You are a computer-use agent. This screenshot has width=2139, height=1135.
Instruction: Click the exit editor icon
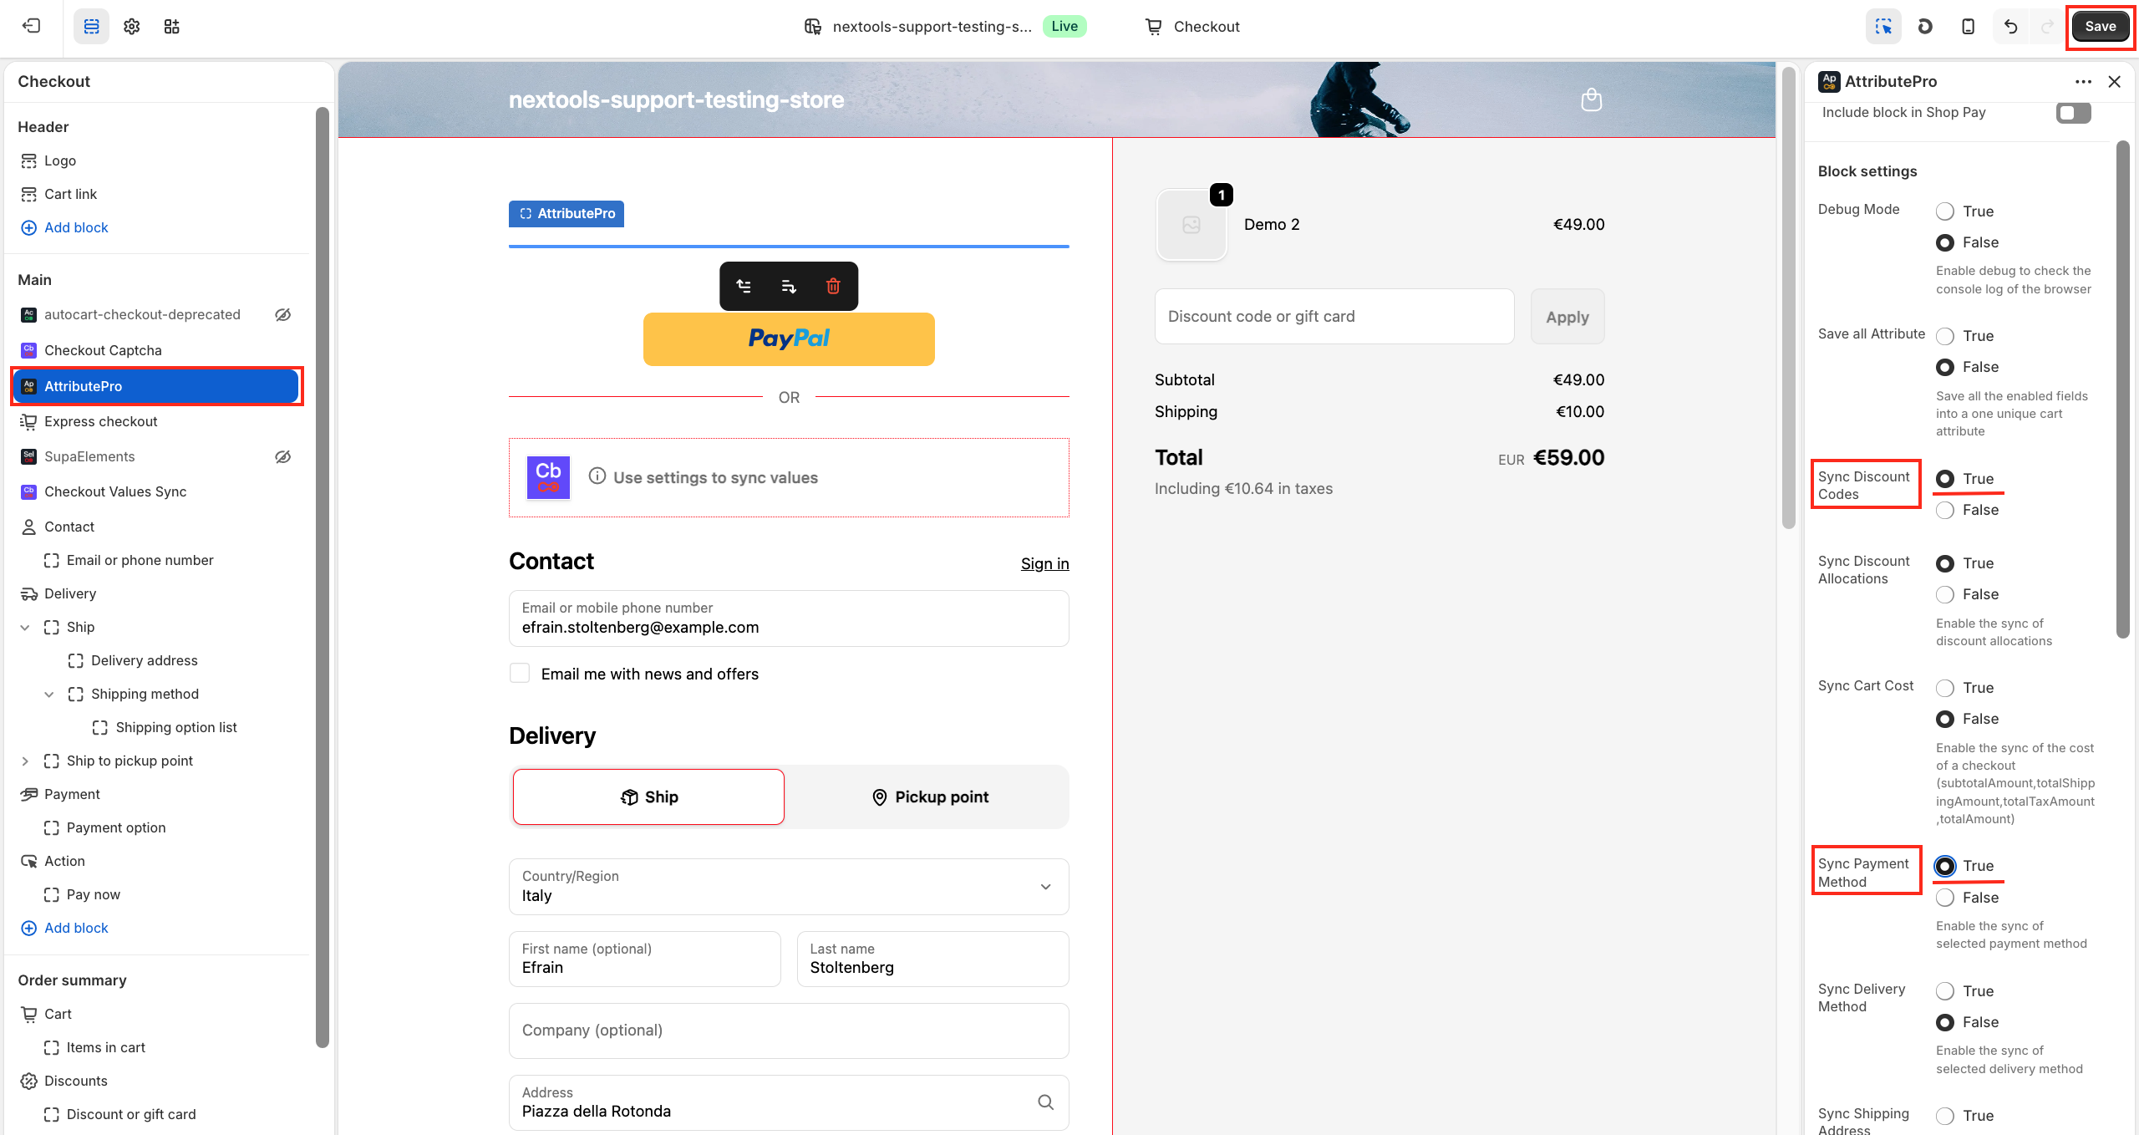point(31,26)
